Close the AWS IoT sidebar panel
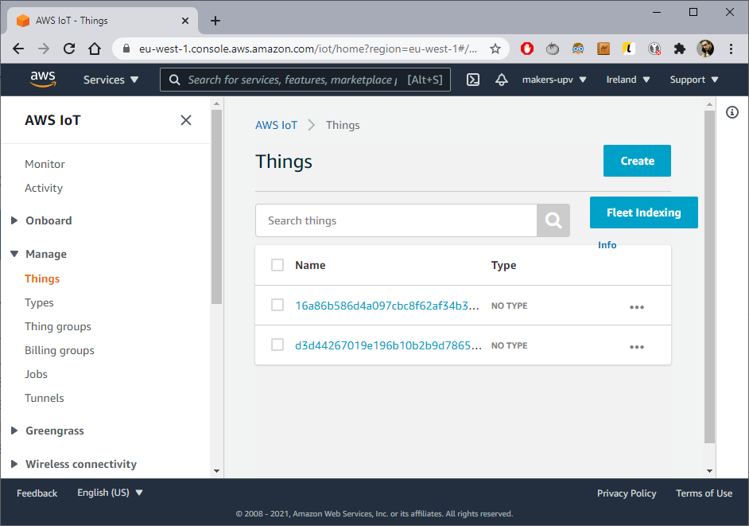The image size is (749, 526). (x=186, y=120)
